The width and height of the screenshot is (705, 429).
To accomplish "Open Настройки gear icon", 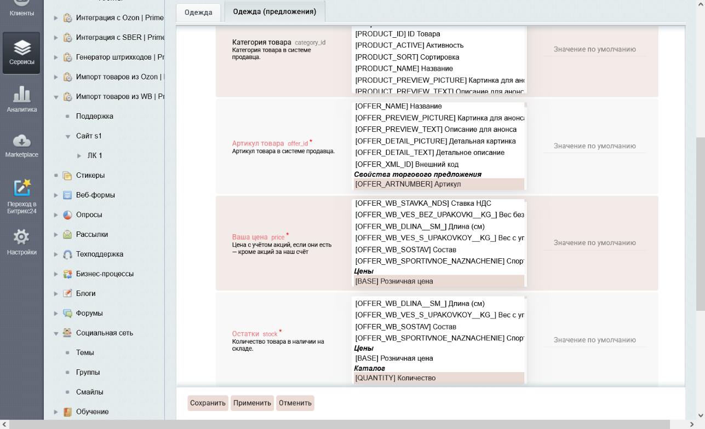I will (21, 242).
